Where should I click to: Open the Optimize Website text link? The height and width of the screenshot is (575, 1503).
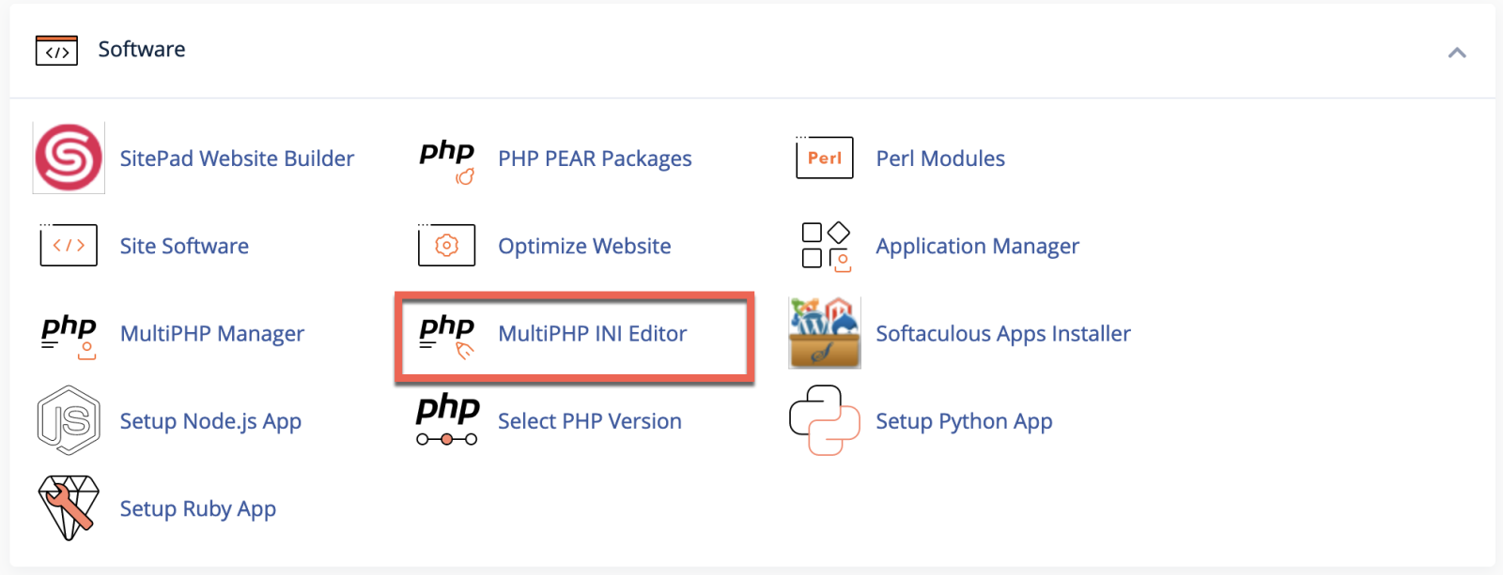click(x=584, y=246)
